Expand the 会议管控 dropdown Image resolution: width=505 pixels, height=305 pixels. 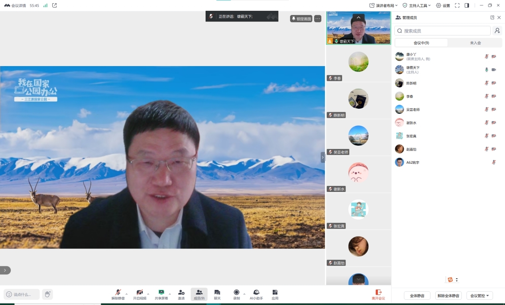[x=479, y=295]
